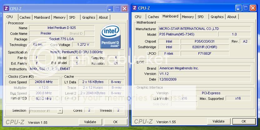The image size is (260, 130).
Task: Click the Cores count field
Action: click(89, 110)
